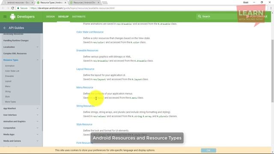Select the Resource Types browser tab
This screenshot has width=274, height=154.
pos(51,3)
